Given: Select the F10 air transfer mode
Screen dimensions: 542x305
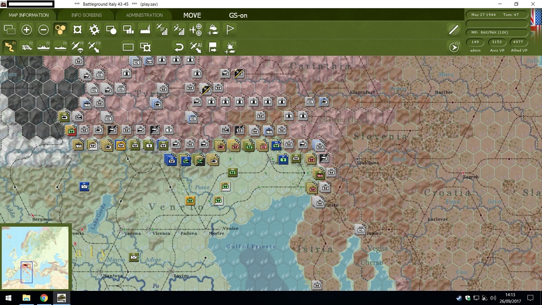Looking at the screenshot, I should point(94,47).
